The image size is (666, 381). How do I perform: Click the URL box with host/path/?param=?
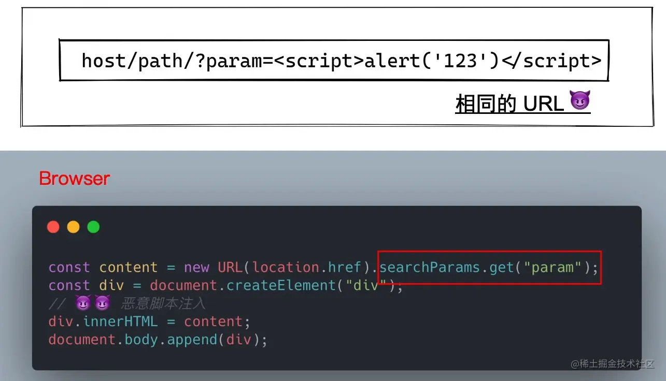[334, 61]
